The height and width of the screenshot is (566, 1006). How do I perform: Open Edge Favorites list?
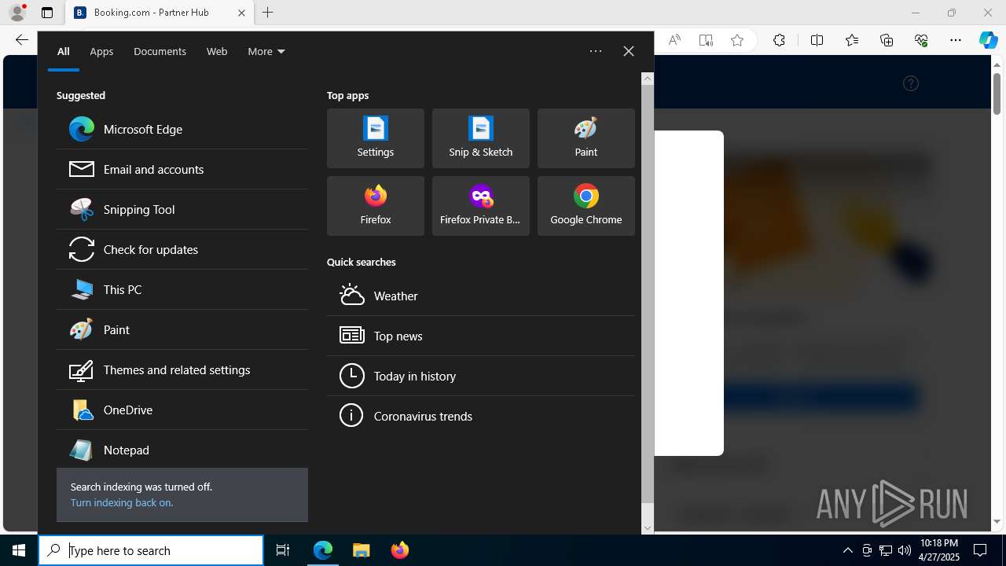click(852, 40)
